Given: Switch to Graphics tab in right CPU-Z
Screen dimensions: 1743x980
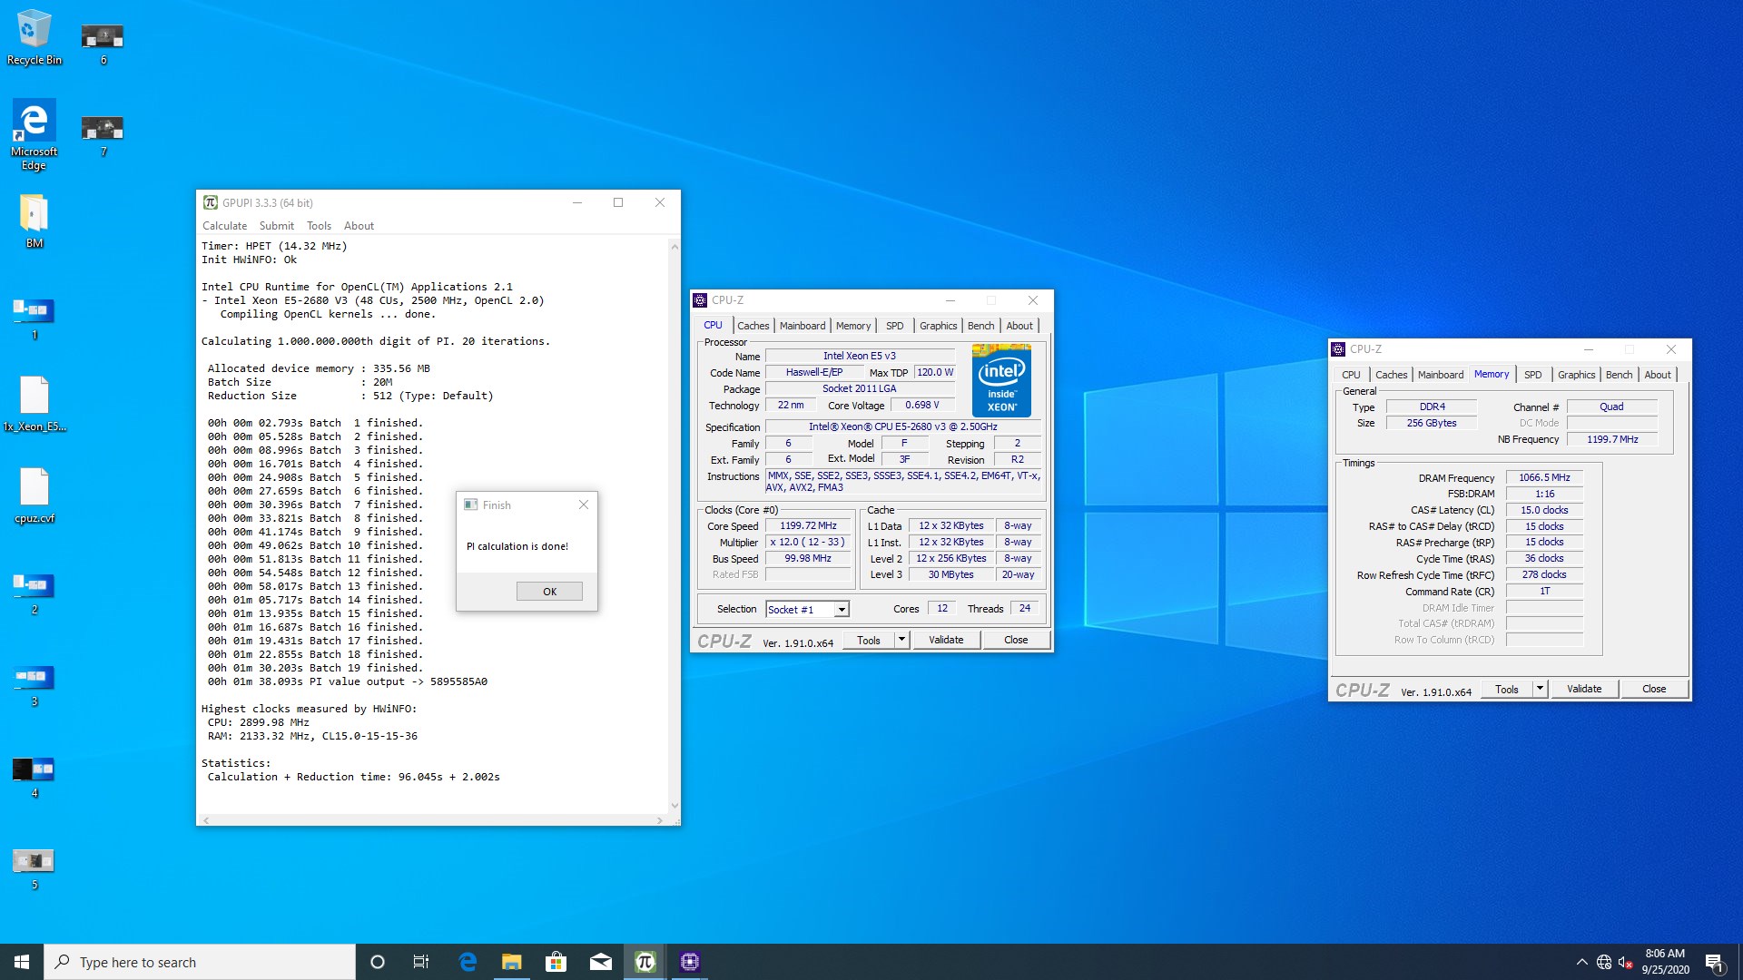Looking at the screenshot, I should coord(1576,375).
